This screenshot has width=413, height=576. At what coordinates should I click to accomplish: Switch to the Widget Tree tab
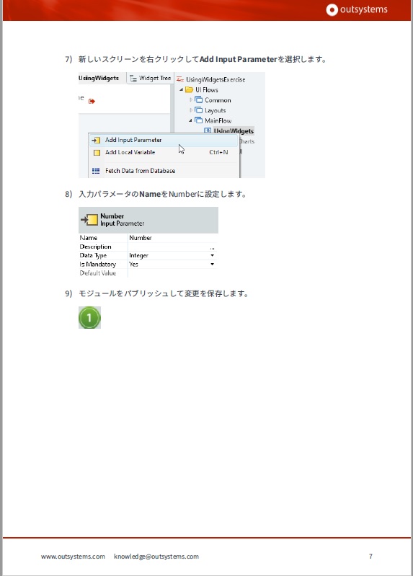pos(151,78)
